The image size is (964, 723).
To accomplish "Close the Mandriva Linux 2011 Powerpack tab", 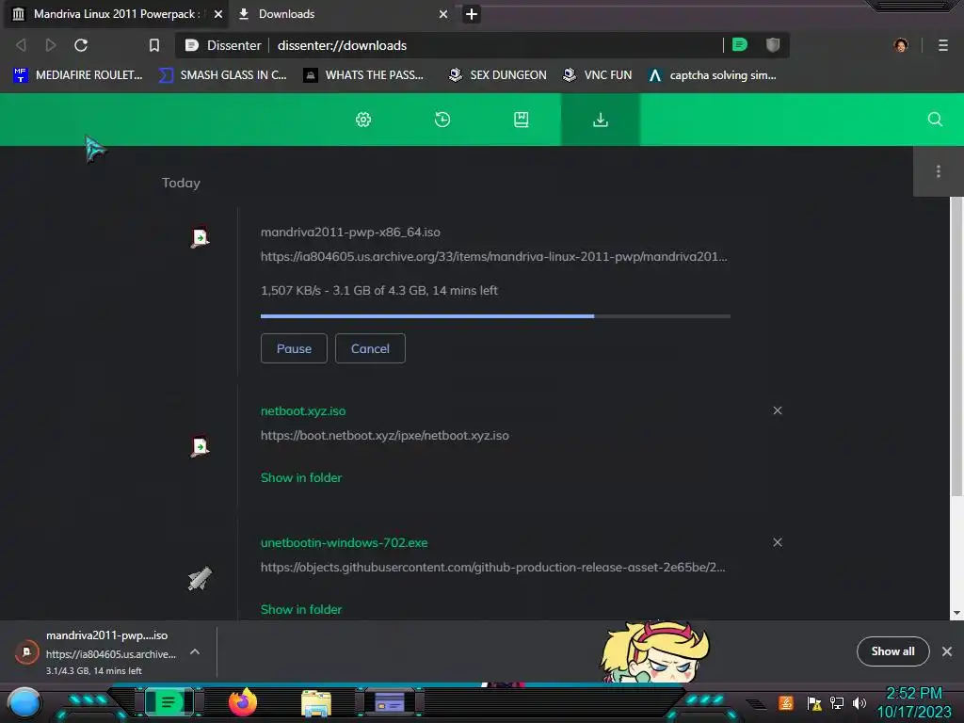I will 218,14.
